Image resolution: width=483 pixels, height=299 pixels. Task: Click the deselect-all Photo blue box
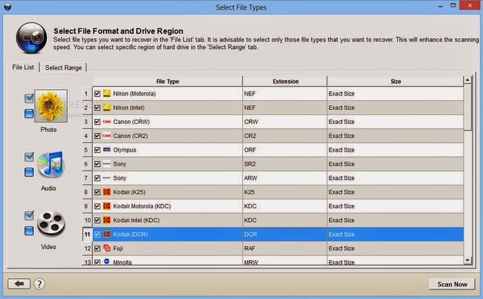(x=29, y=114)
